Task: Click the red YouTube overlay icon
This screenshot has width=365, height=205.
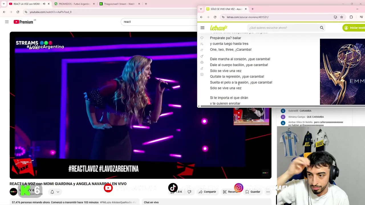Action: coord(108,188)
